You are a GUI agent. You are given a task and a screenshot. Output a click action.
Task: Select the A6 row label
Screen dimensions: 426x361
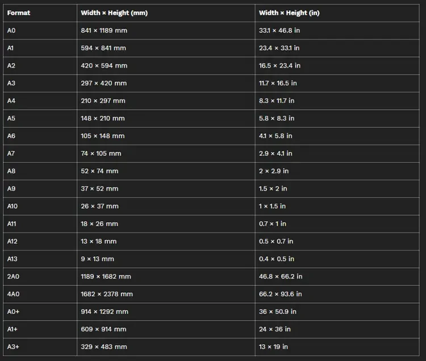11,136
